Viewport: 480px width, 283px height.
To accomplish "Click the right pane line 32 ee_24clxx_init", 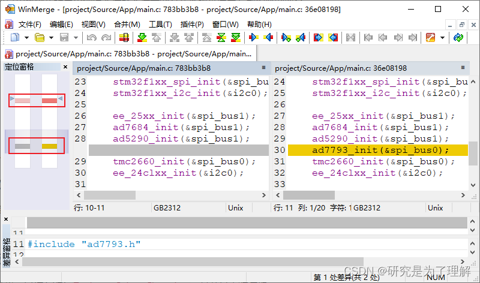I will coord(378,173).
